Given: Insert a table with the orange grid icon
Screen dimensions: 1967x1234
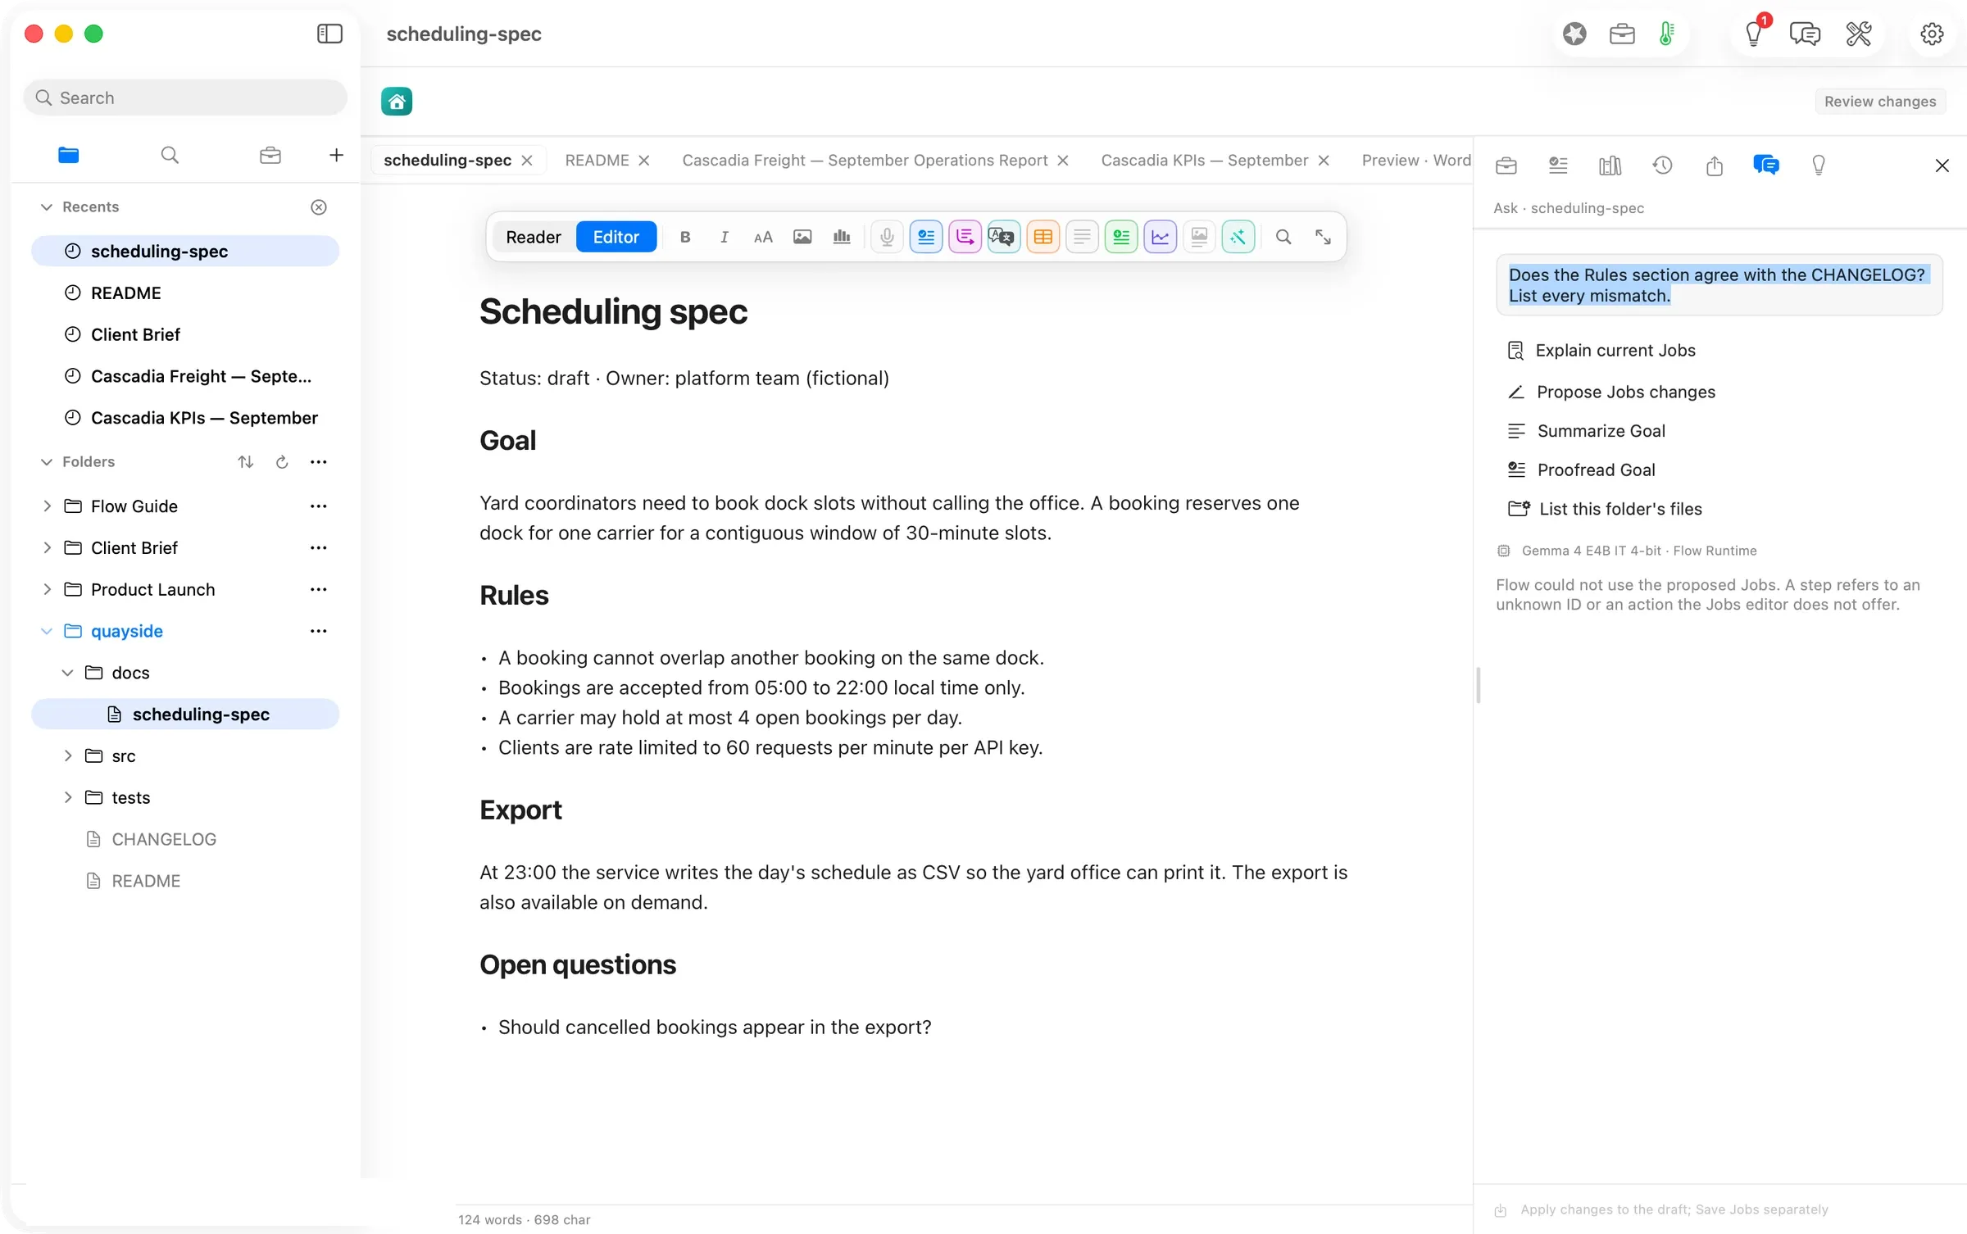Looking at the screenshot, I should [1043, 238].
